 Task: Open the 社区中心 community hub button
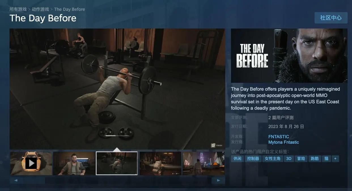coord(331,18)
